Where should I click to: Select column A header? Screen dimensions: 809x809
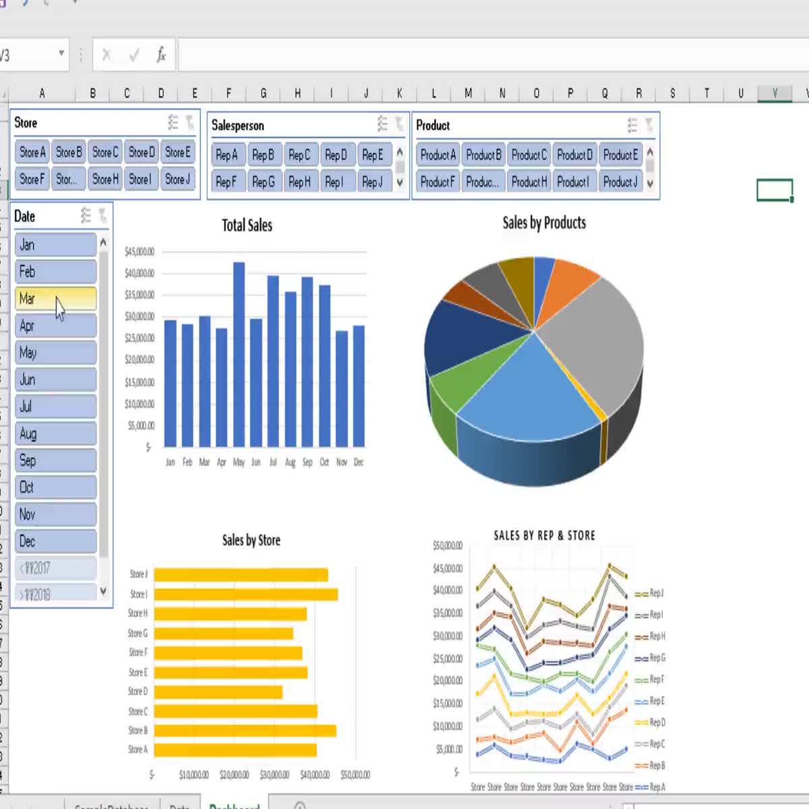pyautogui.click(x=42, y=93)
